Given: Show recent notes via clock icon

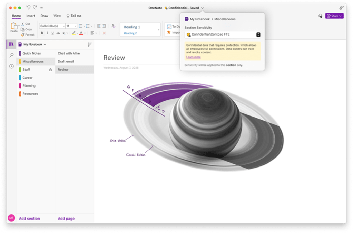Looking at the screenshot, I should point(11,66).
